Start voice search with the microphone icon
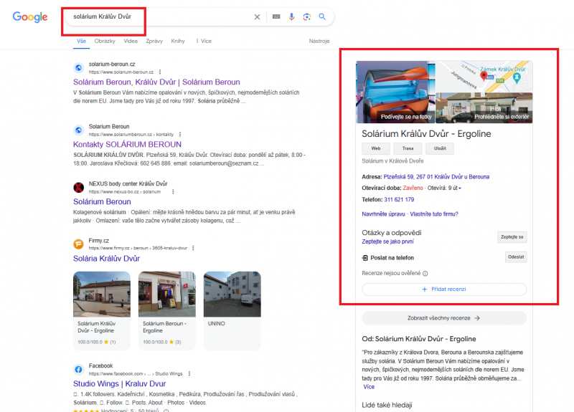574x412 pixels. pyautogui.click(x=291, y=16)
